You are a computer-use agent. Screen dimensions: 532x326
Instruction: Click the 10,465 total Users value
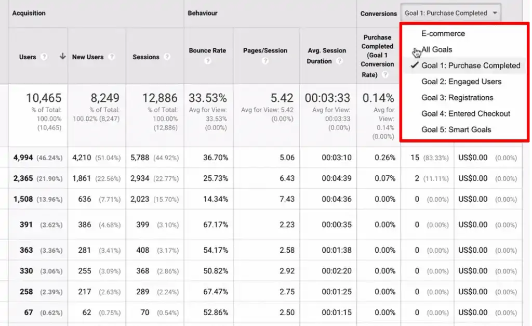click(x=44, y=98)
